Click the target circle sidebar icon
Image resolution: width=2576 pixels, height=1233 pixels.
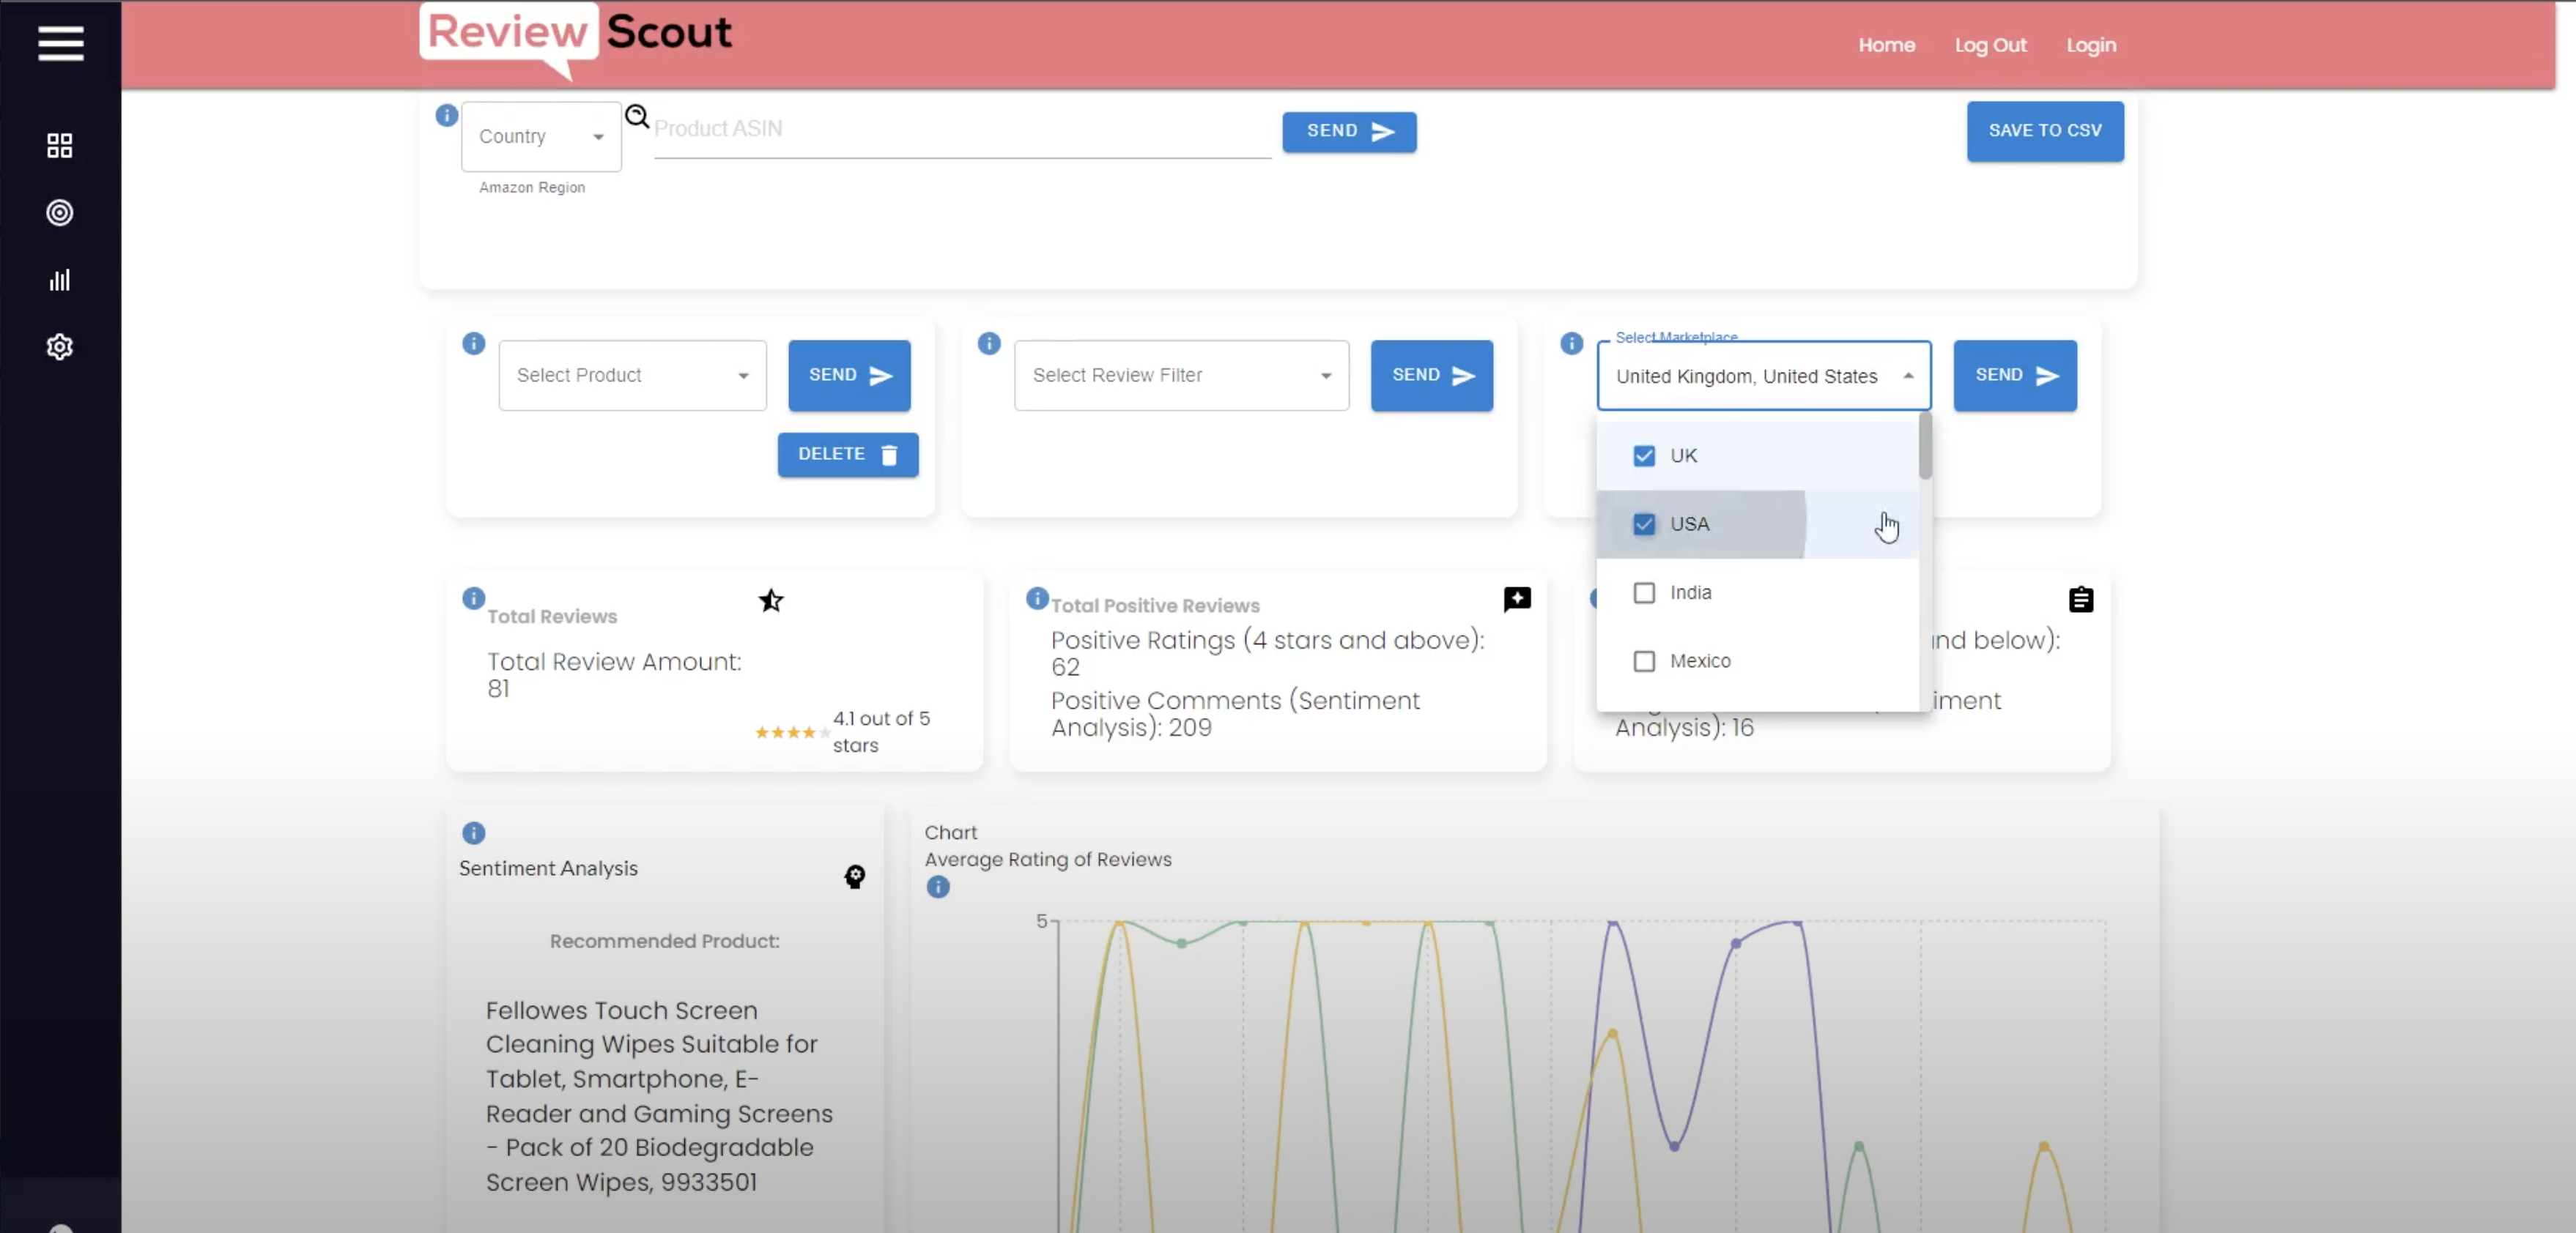(x=60, y=213)
